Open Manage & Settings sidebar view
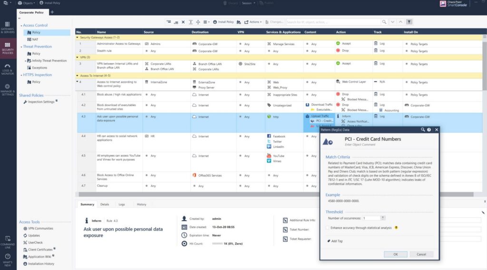Screen dimensions: 487x270 click(8, 90)
